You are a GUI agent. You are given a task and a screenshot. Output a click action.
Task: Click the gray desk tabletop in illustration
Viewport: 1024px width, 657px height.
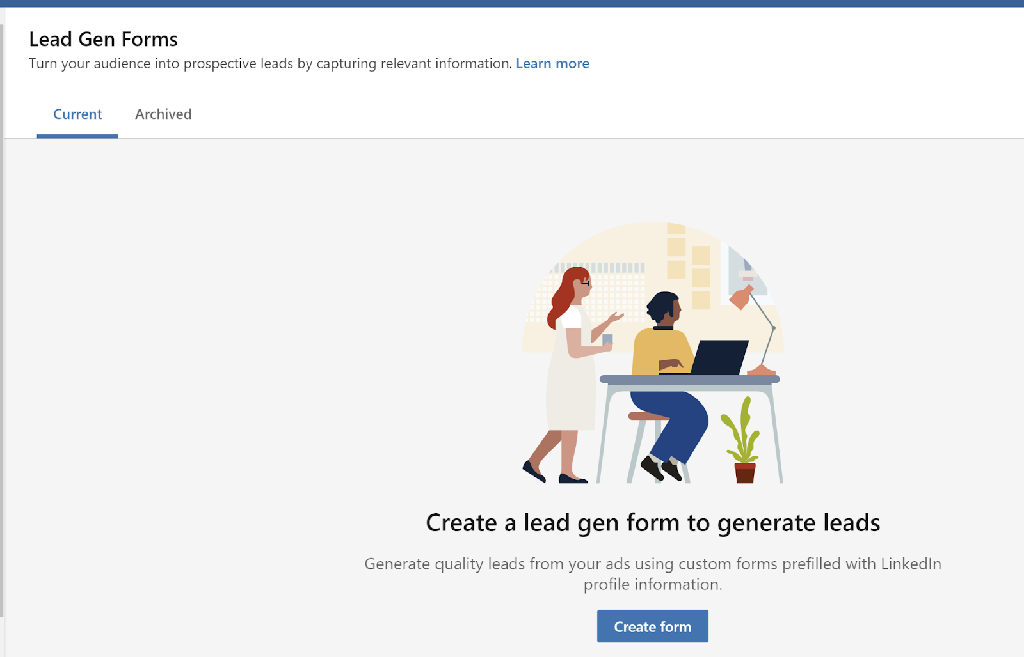click(x=689, y=380)
